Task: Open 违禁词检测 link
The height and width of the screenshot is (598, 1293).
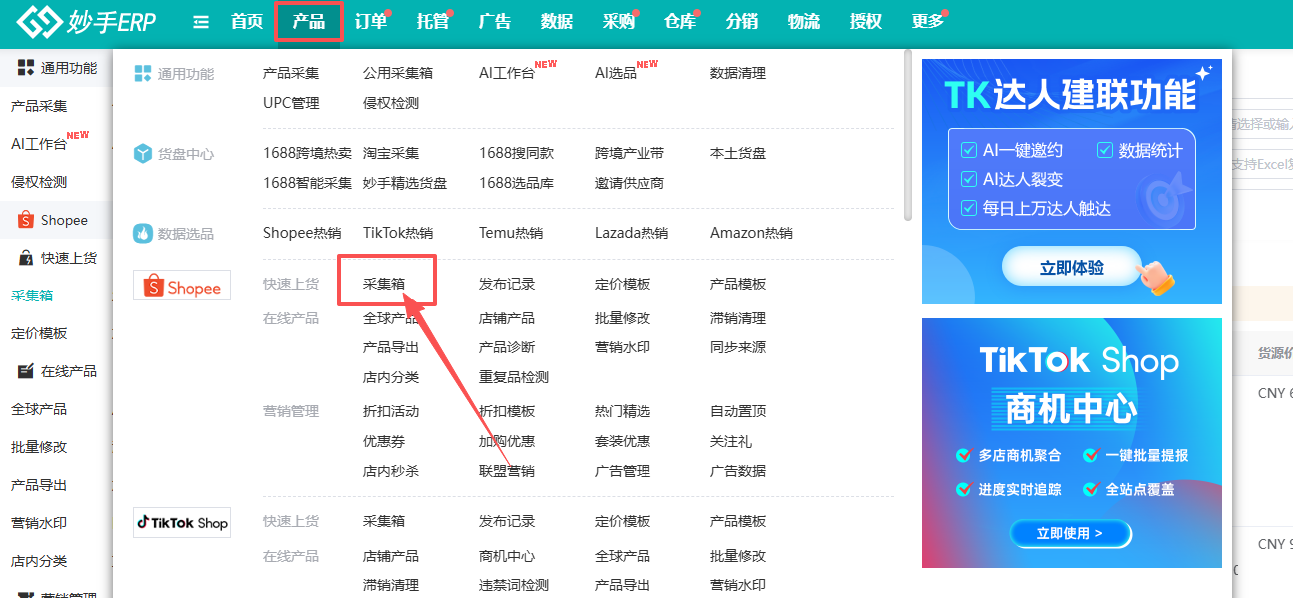Action: pos(514,585)
